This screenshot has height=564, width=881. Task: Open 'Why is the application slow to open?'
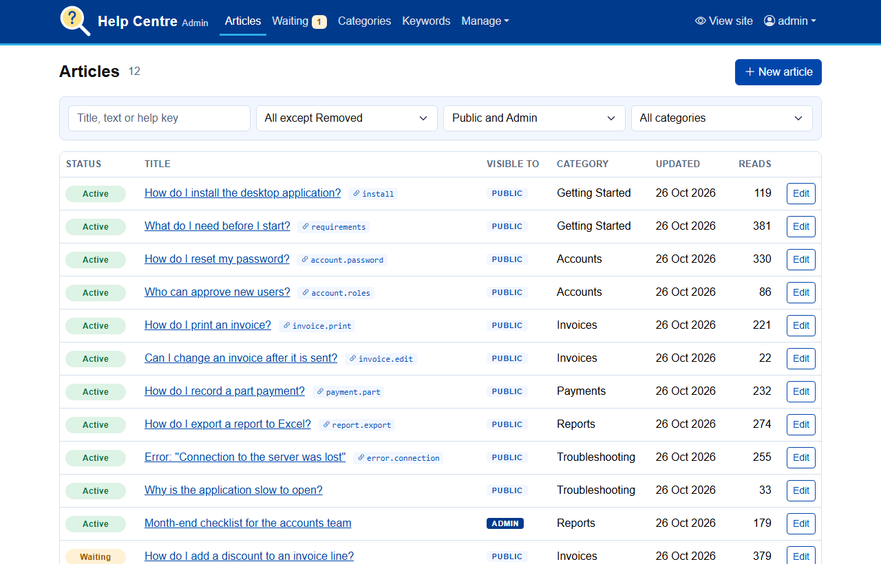(233, 490)
